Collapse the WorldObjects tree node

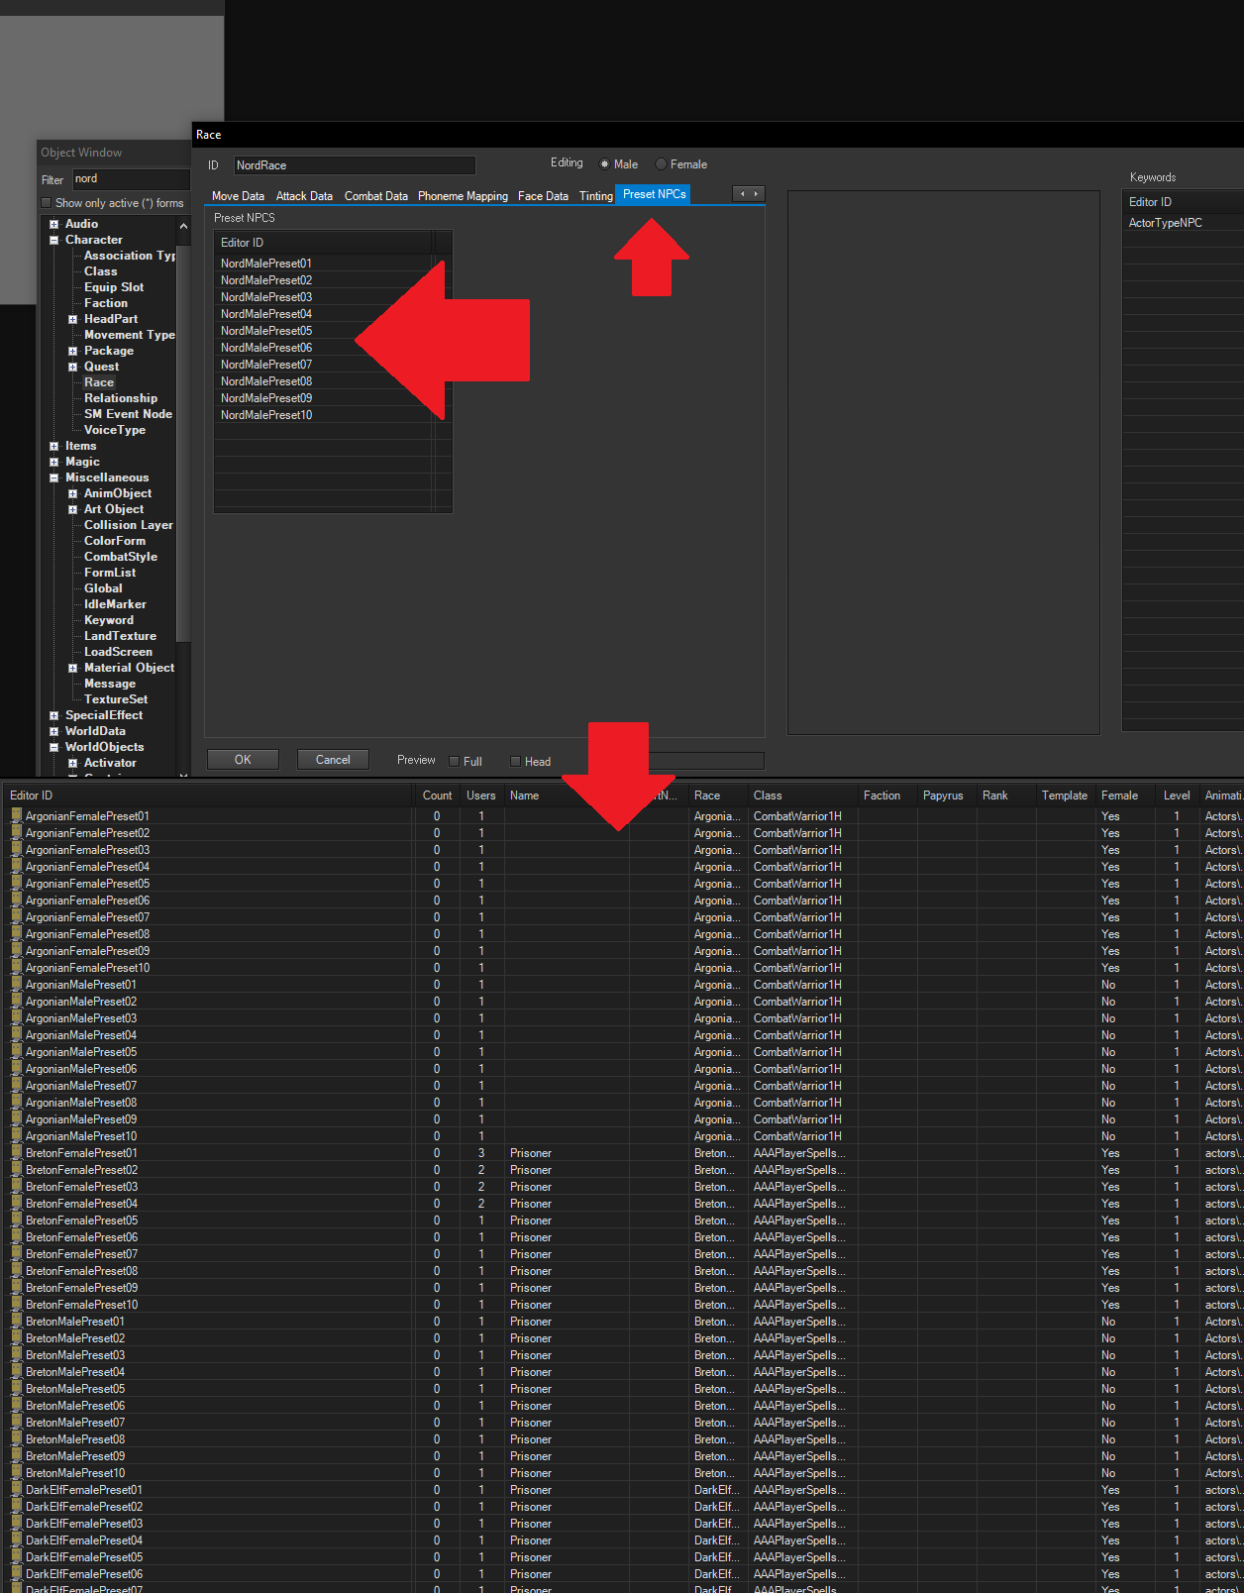[x=54, y=748]
